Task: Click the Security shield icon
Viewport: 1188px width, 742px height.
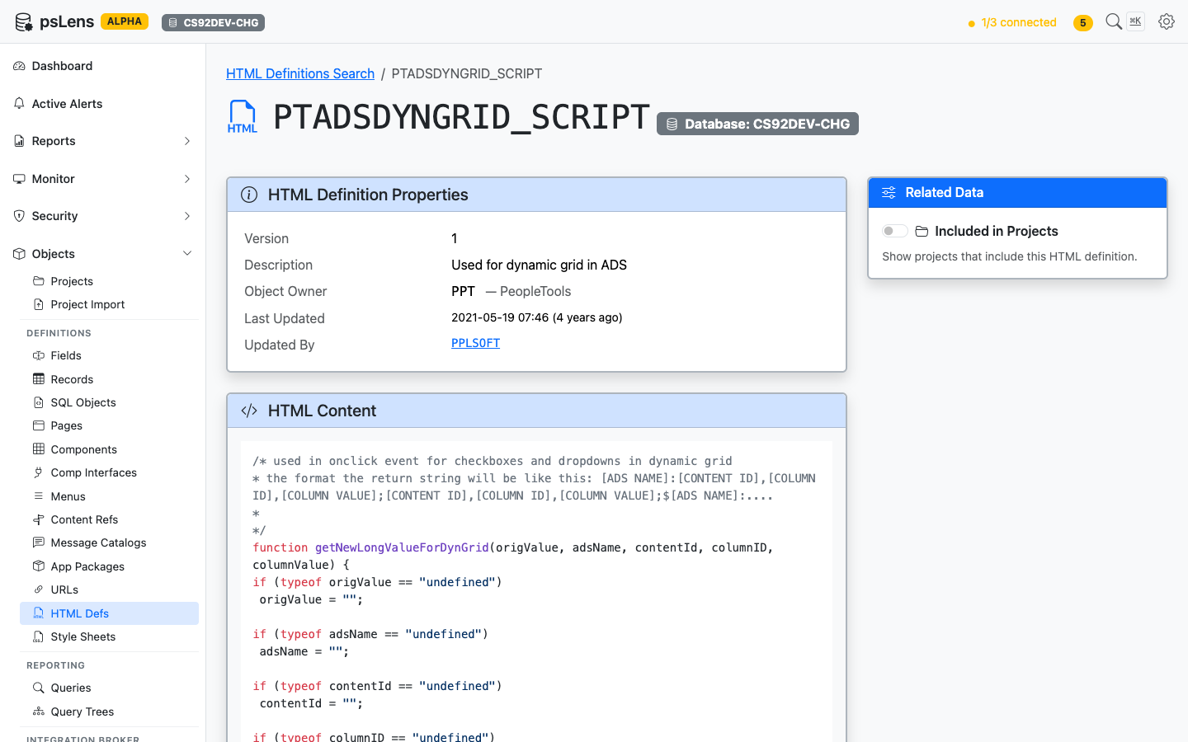Action: pyautogui.click(x=19, y=216)
